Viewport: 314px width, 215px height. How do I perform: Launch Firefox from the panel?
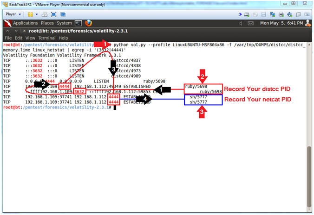[x=89, y=23]
